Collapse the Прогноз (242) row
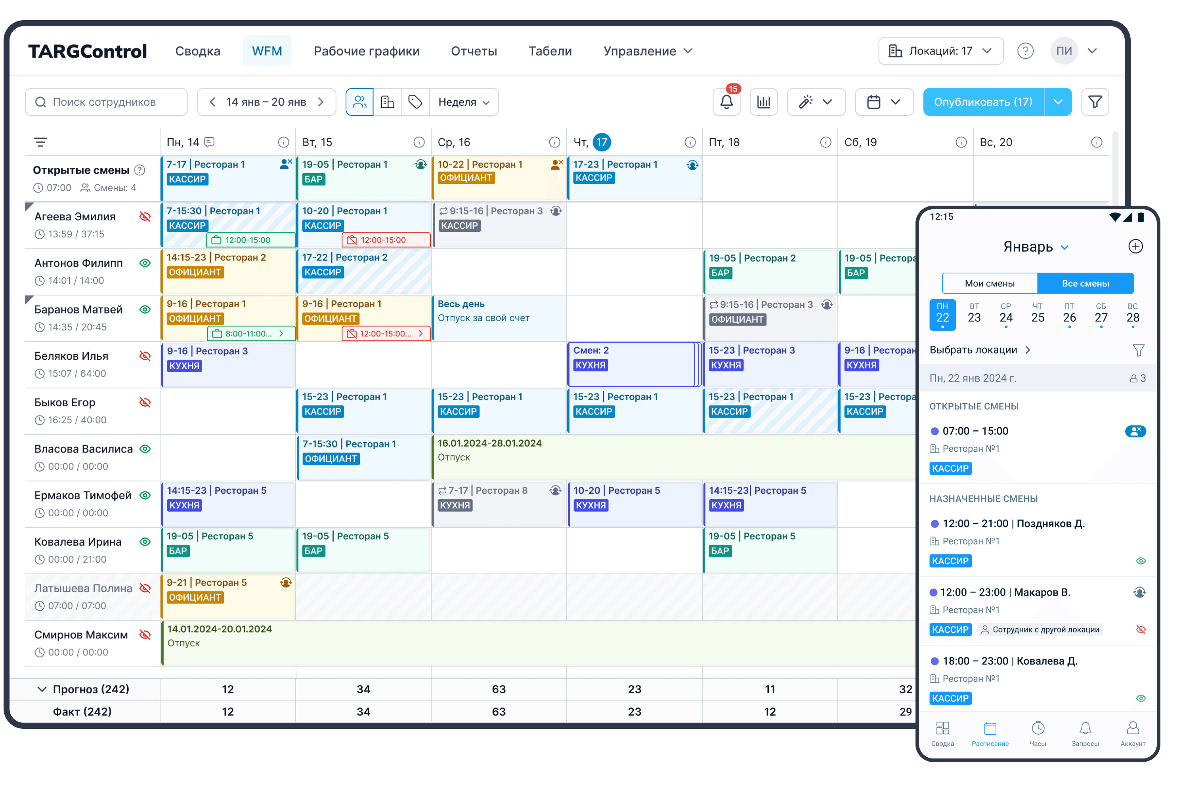1183x787 pixels. click(42, 689)
